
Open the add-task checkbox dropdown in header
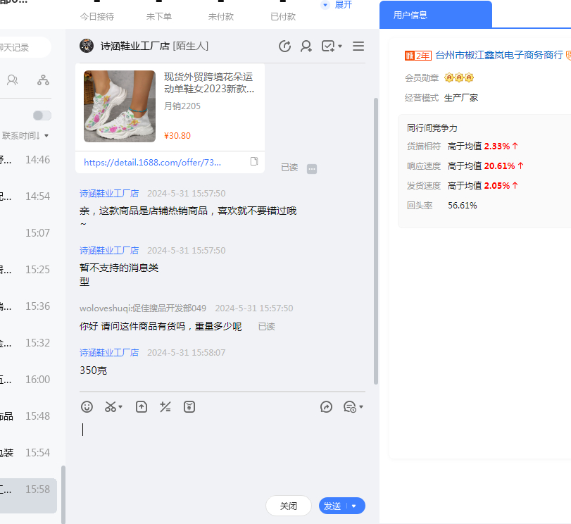(x=332, y=46)
